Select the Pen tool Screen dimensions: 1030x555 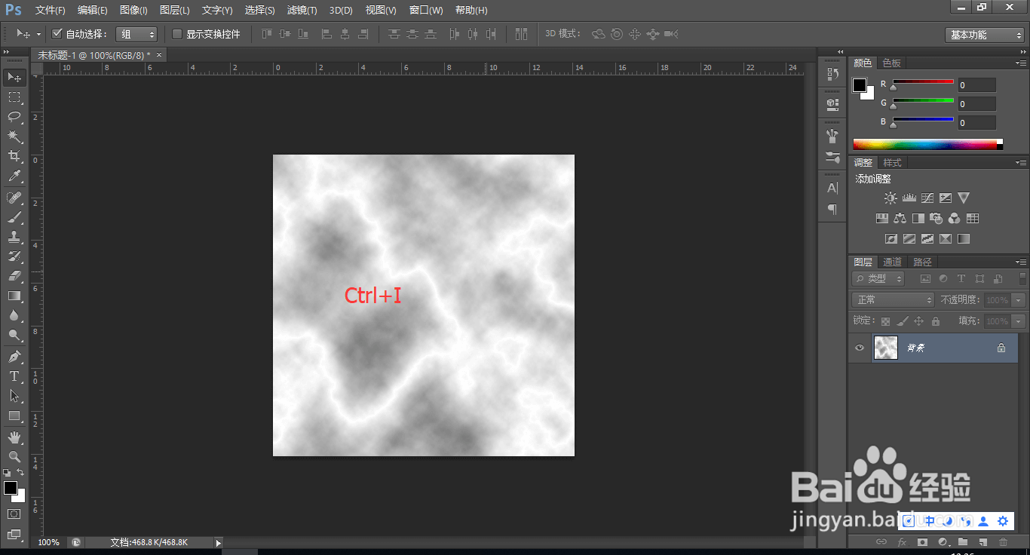pyautogui.click(x=14, y=356)
